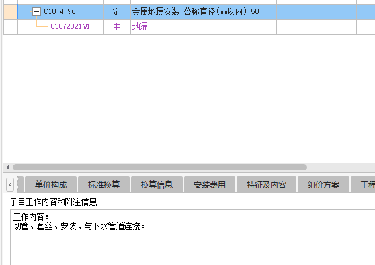Switch to the 标准换算 tab
375x265 pixels.
tap(104, 185)
